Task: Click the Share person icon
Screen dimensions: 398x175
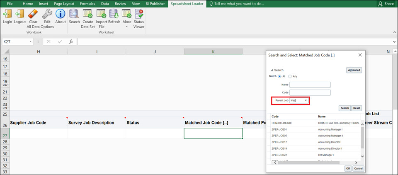Action: click(x=380, y=4)
